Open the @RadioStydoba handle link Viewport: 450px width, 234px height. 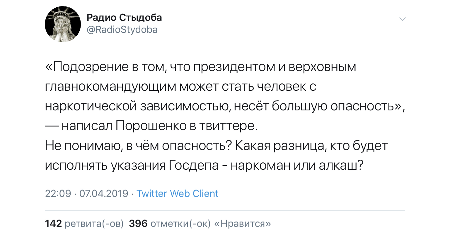point(122,30)
